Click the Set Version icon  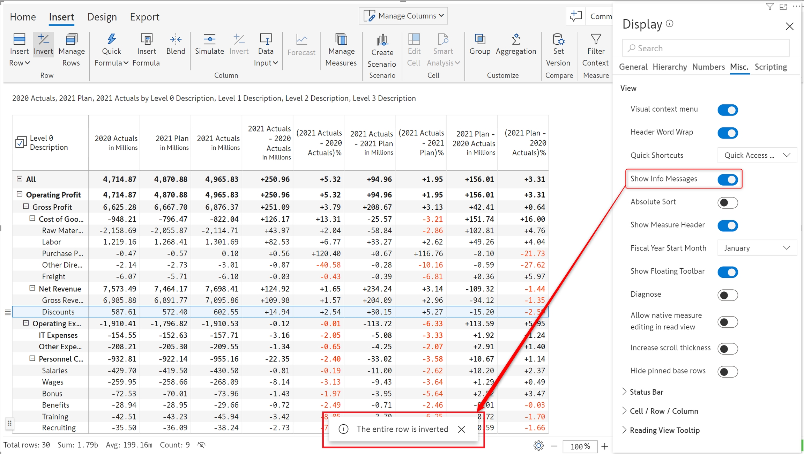(558, 39)
